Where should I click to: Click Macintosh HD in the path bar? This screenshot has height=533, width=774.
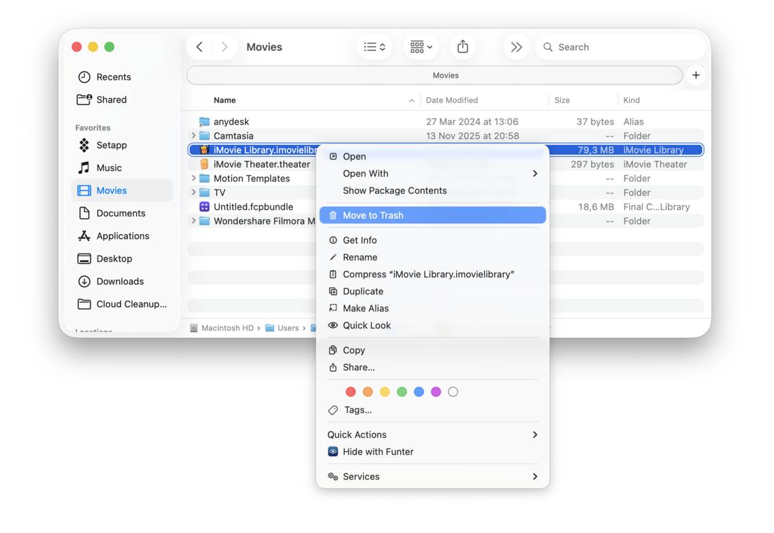[222, 328]
